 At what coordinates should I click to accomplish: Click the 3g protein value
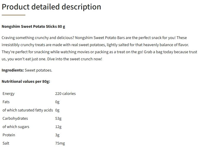(x=57, y=135)
